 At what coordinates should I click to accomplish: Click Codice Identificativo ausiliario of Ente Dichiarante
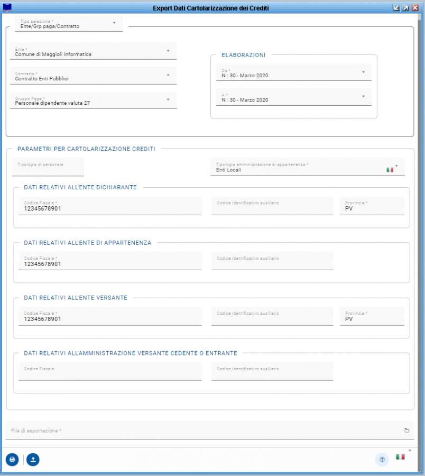tap(272, 206)
